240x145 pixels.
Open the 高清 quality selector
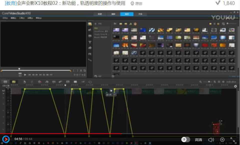point(198,140)
